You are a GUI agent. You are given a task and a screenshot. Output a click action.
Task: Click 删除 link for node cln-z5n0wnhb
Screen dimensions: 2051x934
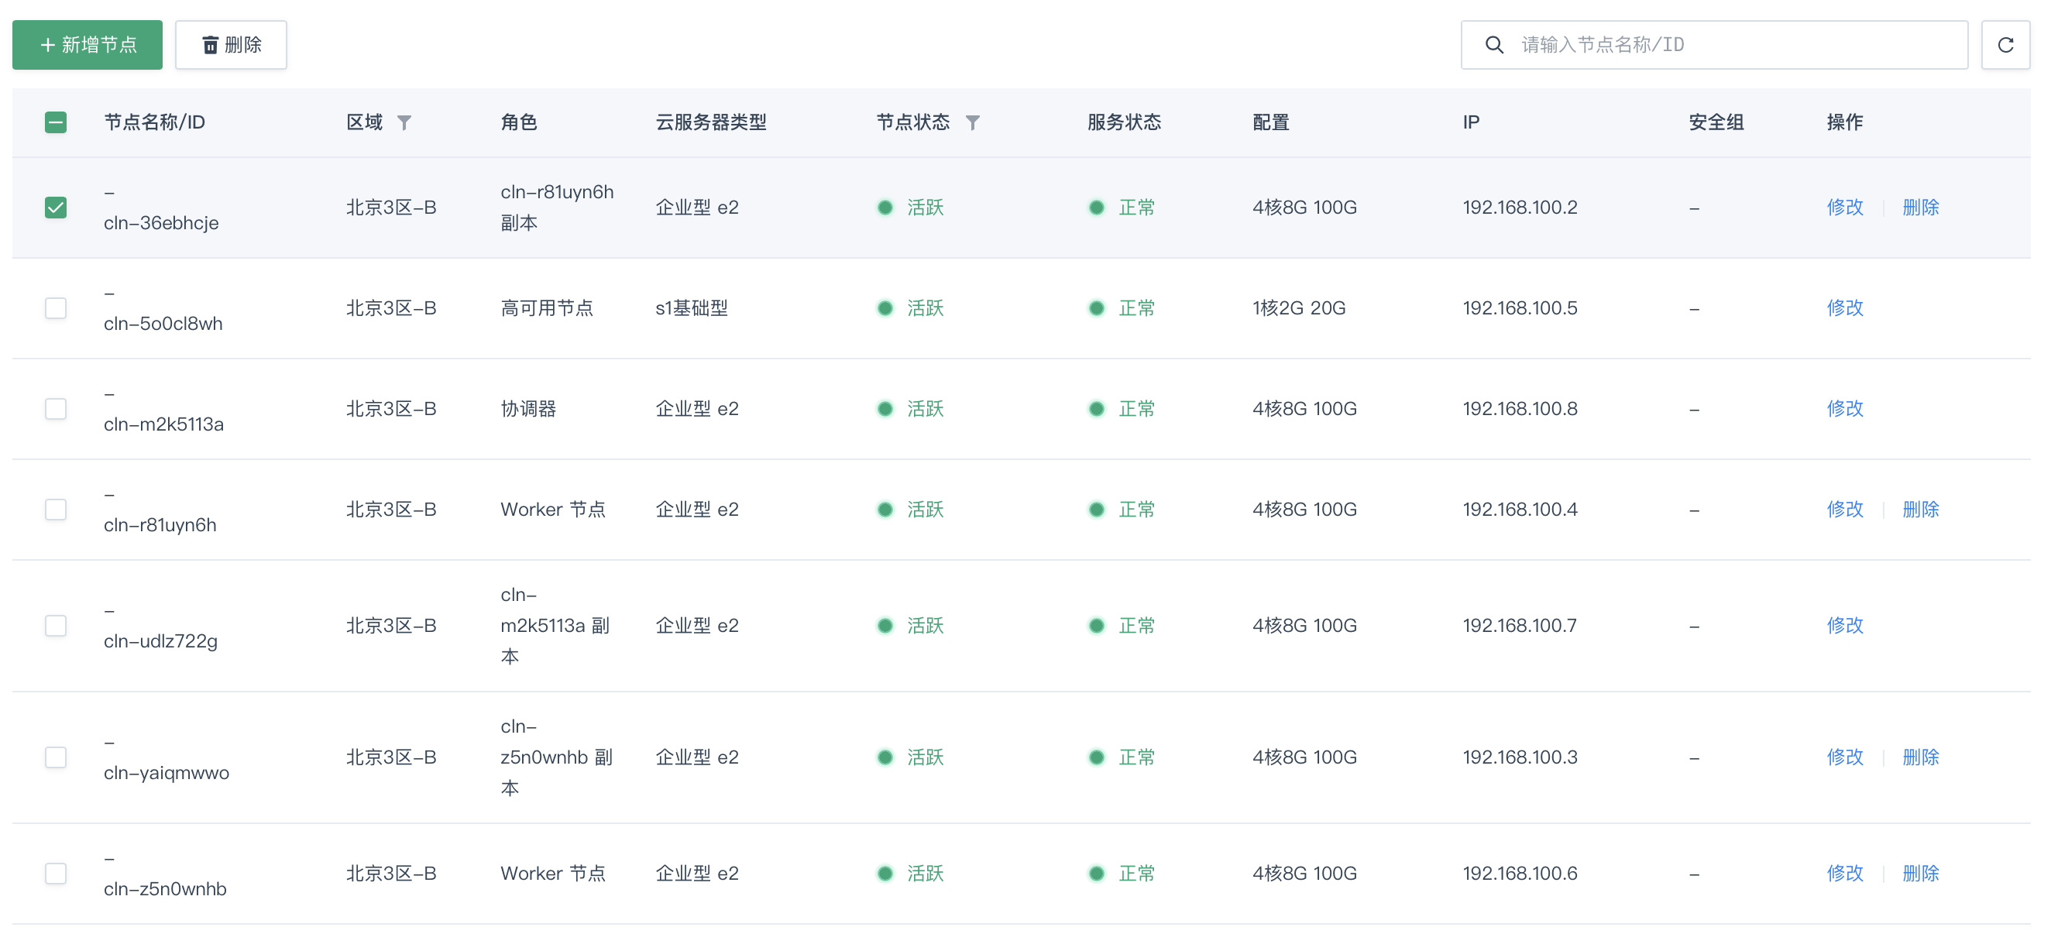[1920, 874]
